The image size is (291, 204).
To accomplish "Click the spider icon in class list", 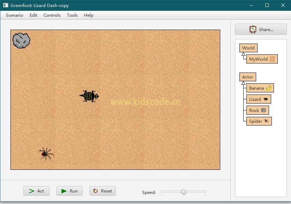I will coord(266,121).
